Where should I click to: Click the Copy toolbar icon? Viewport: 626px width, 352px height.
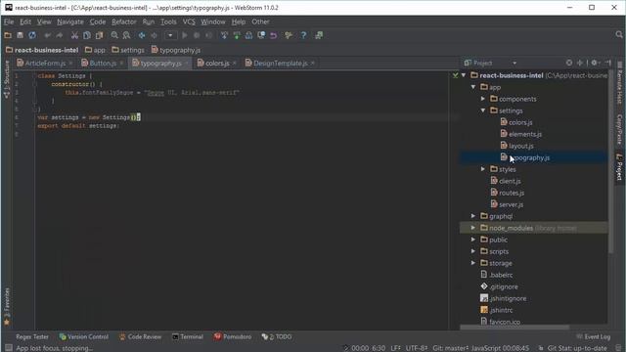point(87,35)
